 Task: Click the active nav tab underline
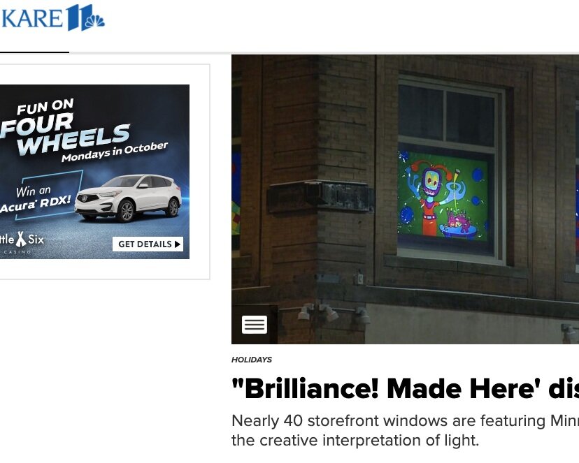pos(34,52)
